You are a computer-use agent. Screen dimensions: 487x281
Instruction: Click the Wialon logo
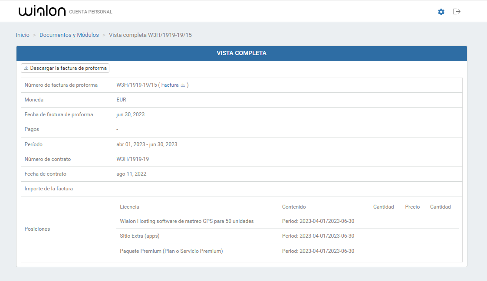coord(42,12)
